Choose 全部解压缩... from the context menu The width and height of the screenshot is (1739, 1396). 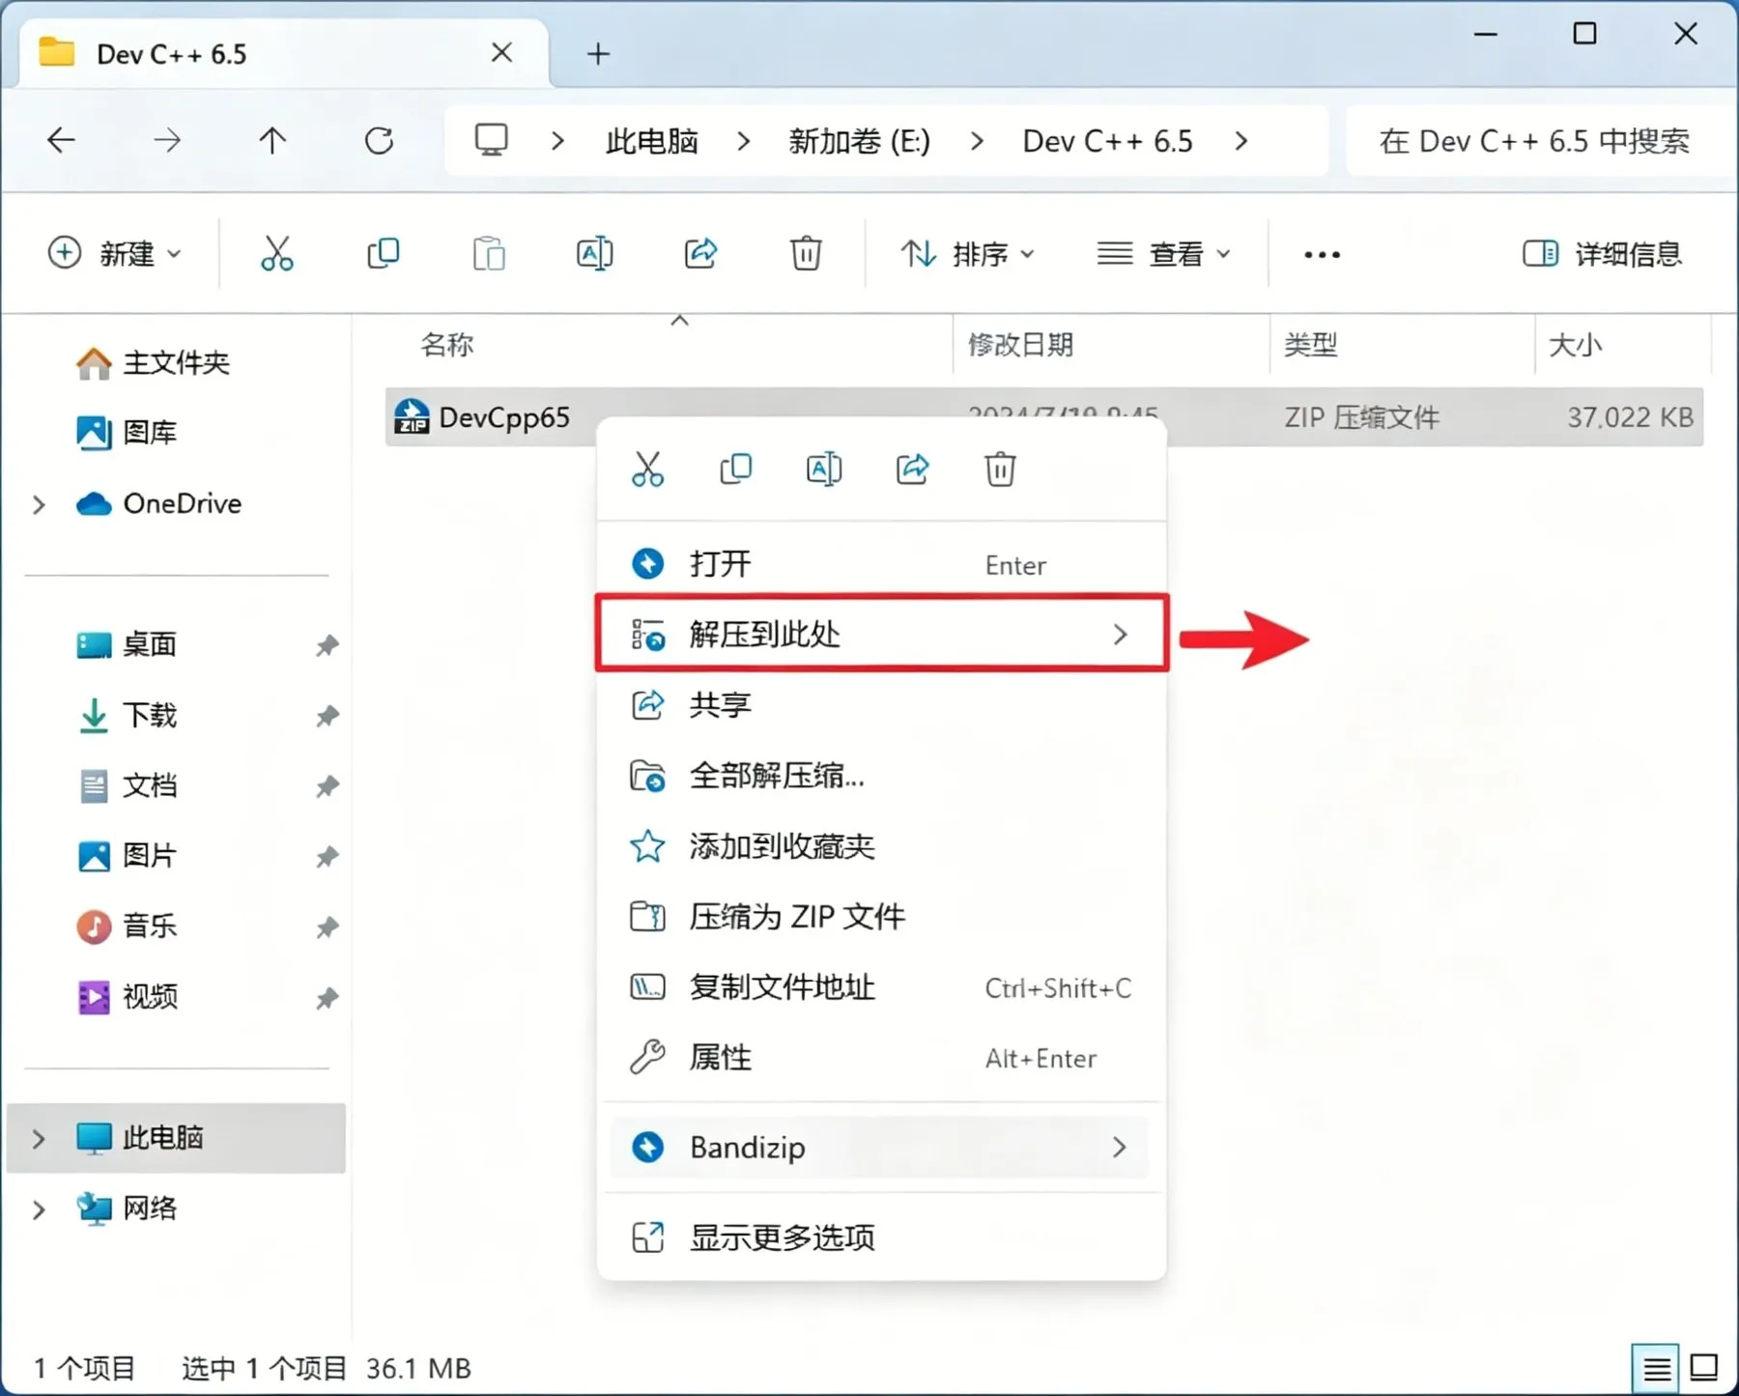(x=882, y=776)
